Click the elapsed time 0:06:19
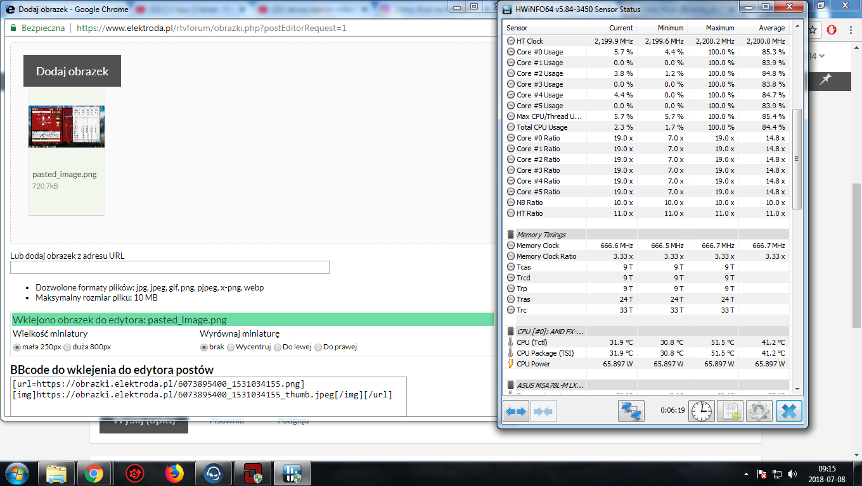The image size is (862, 486). pyautogui.click(x=672, y=410)
